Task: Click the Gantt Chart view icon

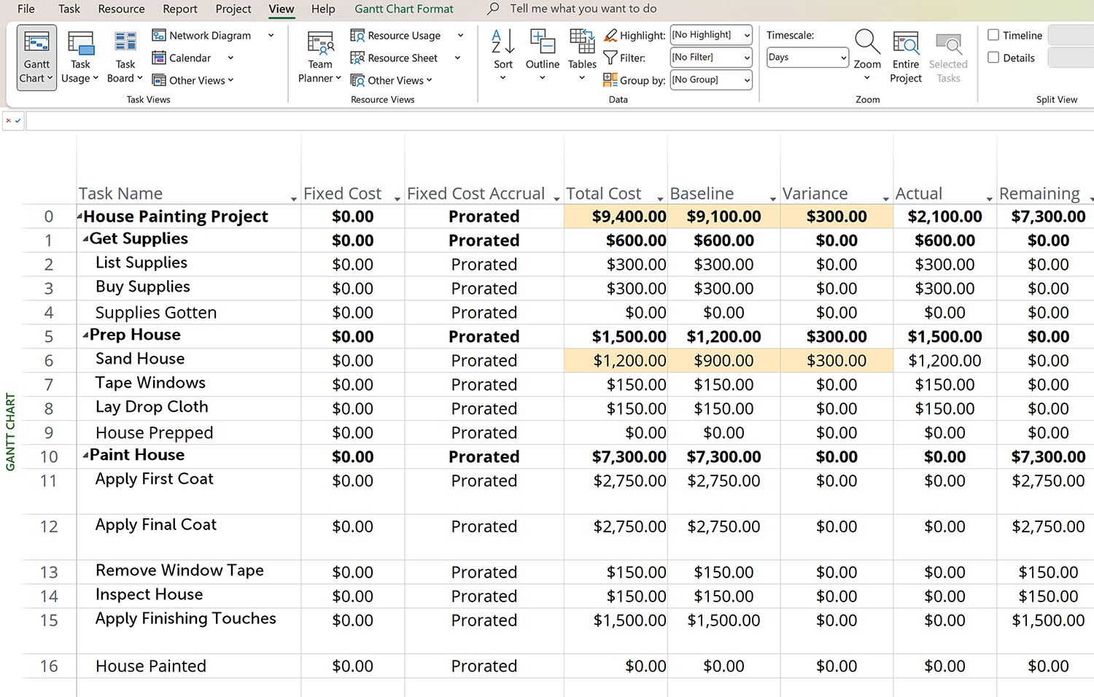Action: pyautogui.click(x=36, y=44)
